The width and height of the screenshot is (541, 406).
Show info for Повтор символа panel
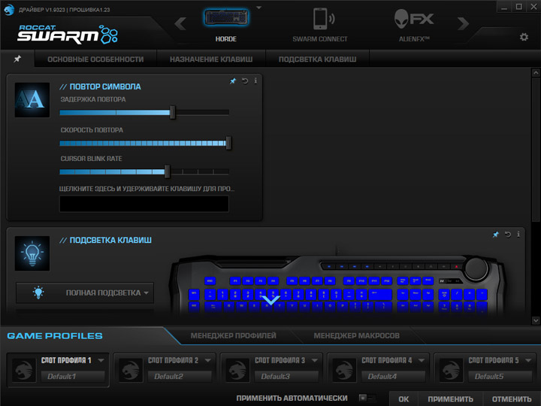pos(255,80)
